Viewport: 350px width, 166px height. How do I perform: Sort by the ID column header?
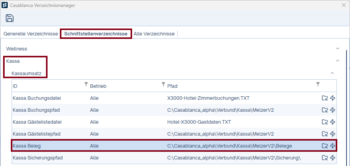coord(15,86)
